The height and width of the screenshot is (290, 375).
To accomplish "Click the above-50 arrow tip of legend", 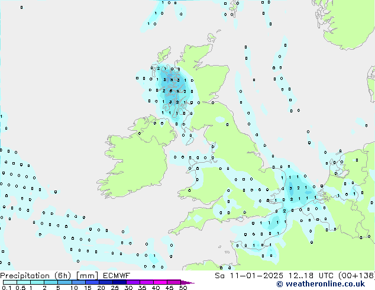I will [x=187, y=282].
